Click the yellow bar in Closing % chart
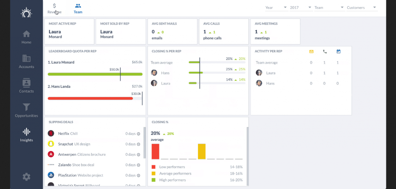Screen dimensions: 396x189 point(202,152)
